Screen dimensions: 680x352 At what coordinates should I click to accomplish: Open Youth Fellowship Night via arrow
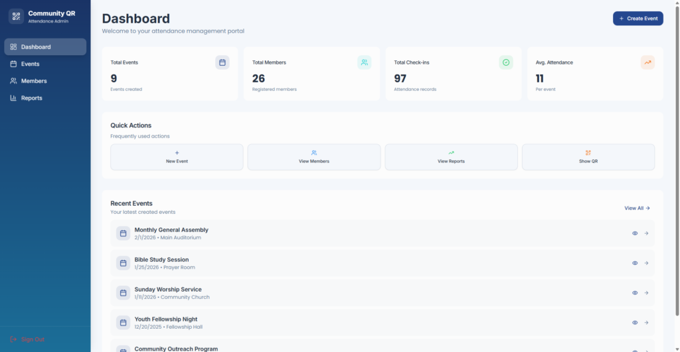[x=646, y=323]
